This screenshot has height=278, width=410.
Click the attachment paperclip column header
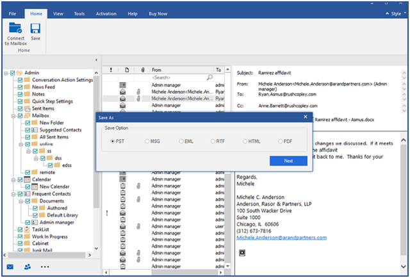(x=142, y=70)
